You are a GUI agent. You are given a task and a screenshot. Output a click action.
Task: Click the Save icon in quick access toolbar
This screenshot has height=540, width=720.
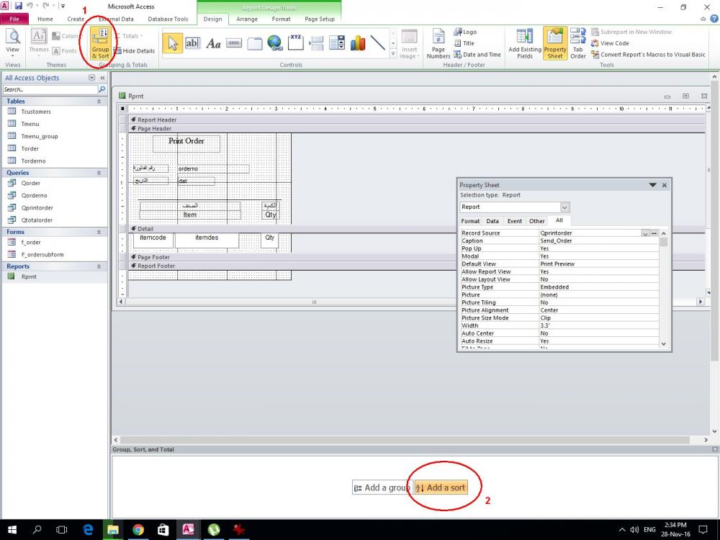pos(19,6)
